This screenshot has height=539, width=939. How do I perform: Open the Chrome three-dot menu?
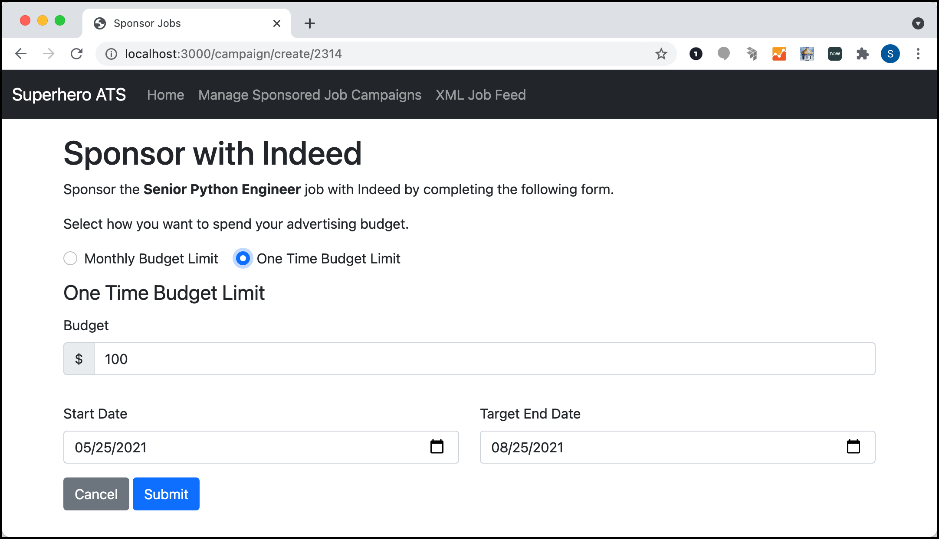click(918, 54)
